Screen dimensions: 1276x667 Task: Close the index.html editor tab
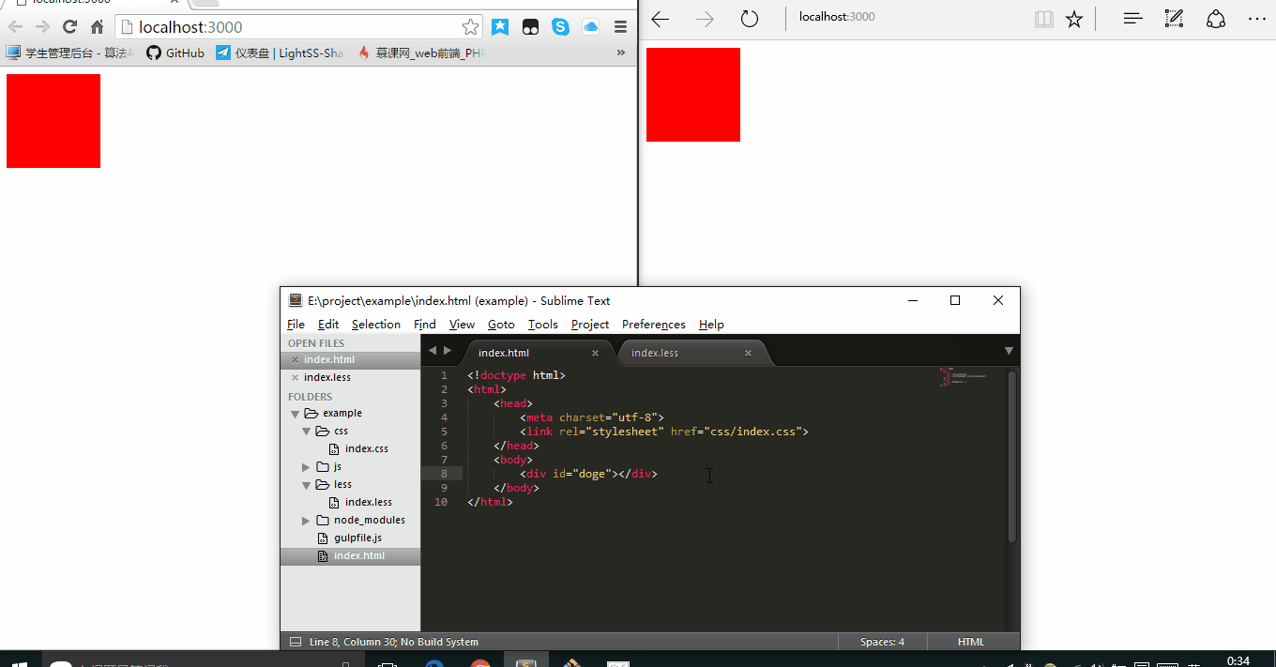(x=595, y=353)
